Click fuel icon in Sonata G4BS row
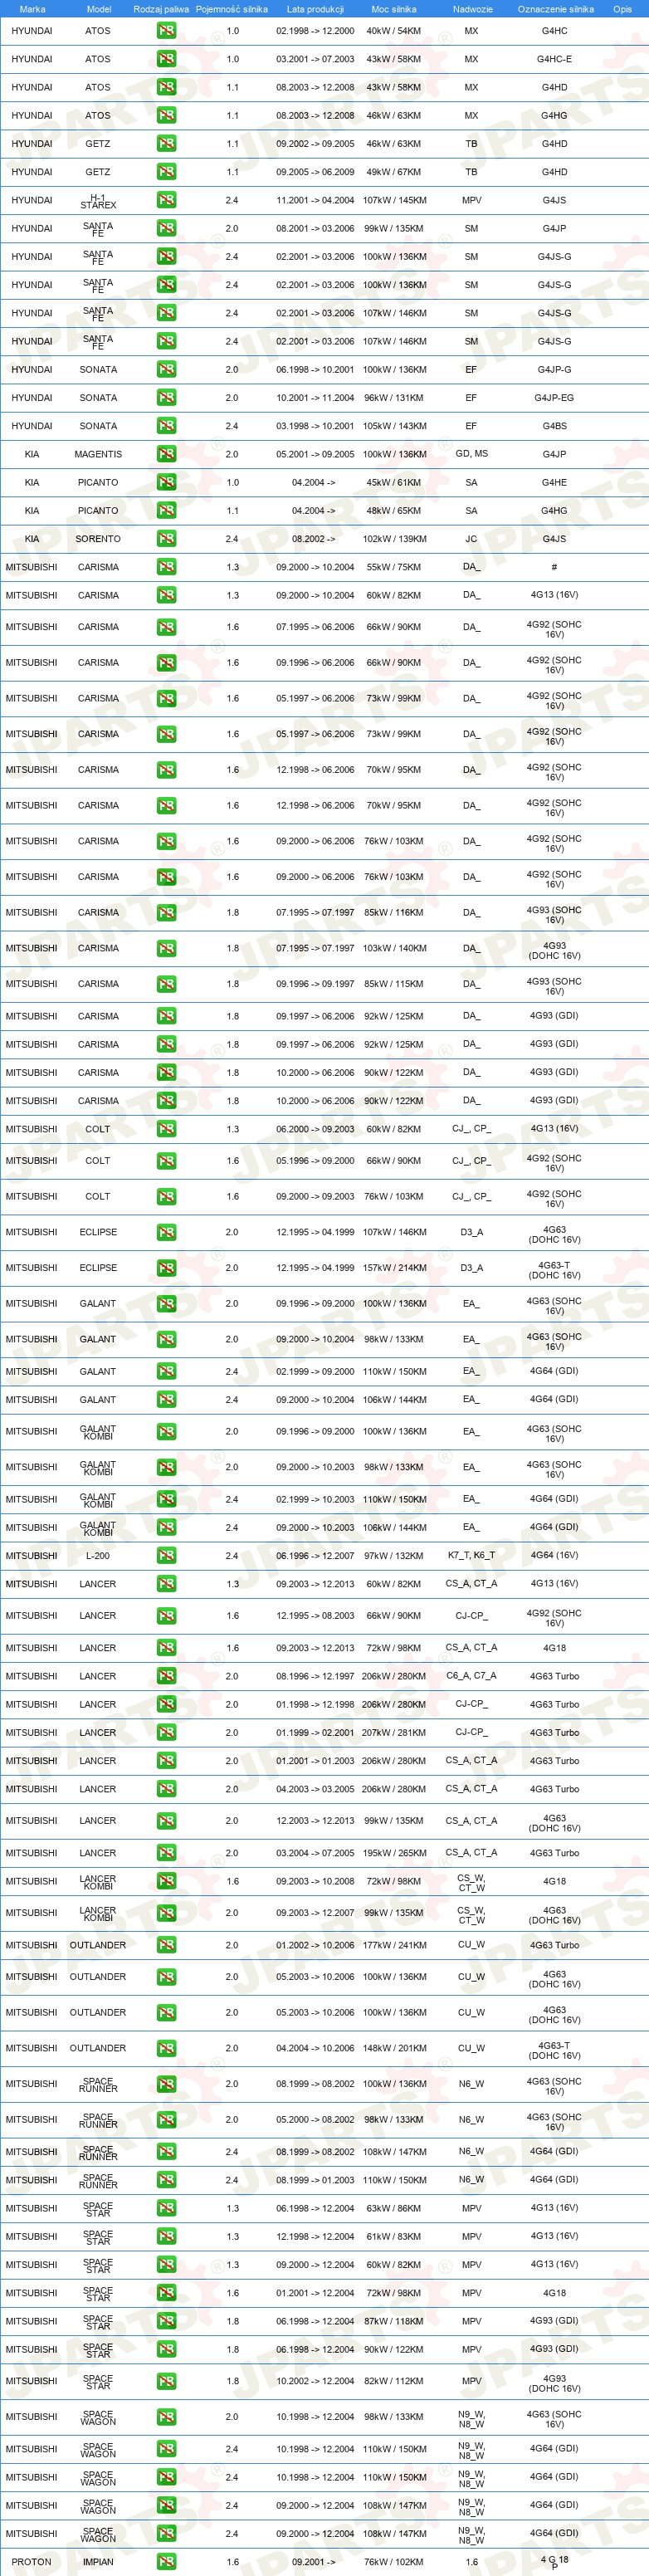Screen dimensions: 649x2576 coord(166,426)
